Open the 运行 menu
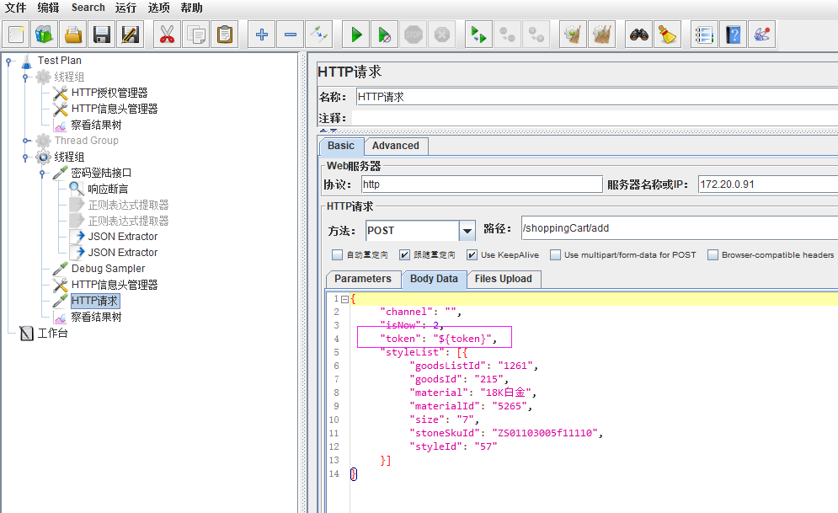 coord(125,8)
